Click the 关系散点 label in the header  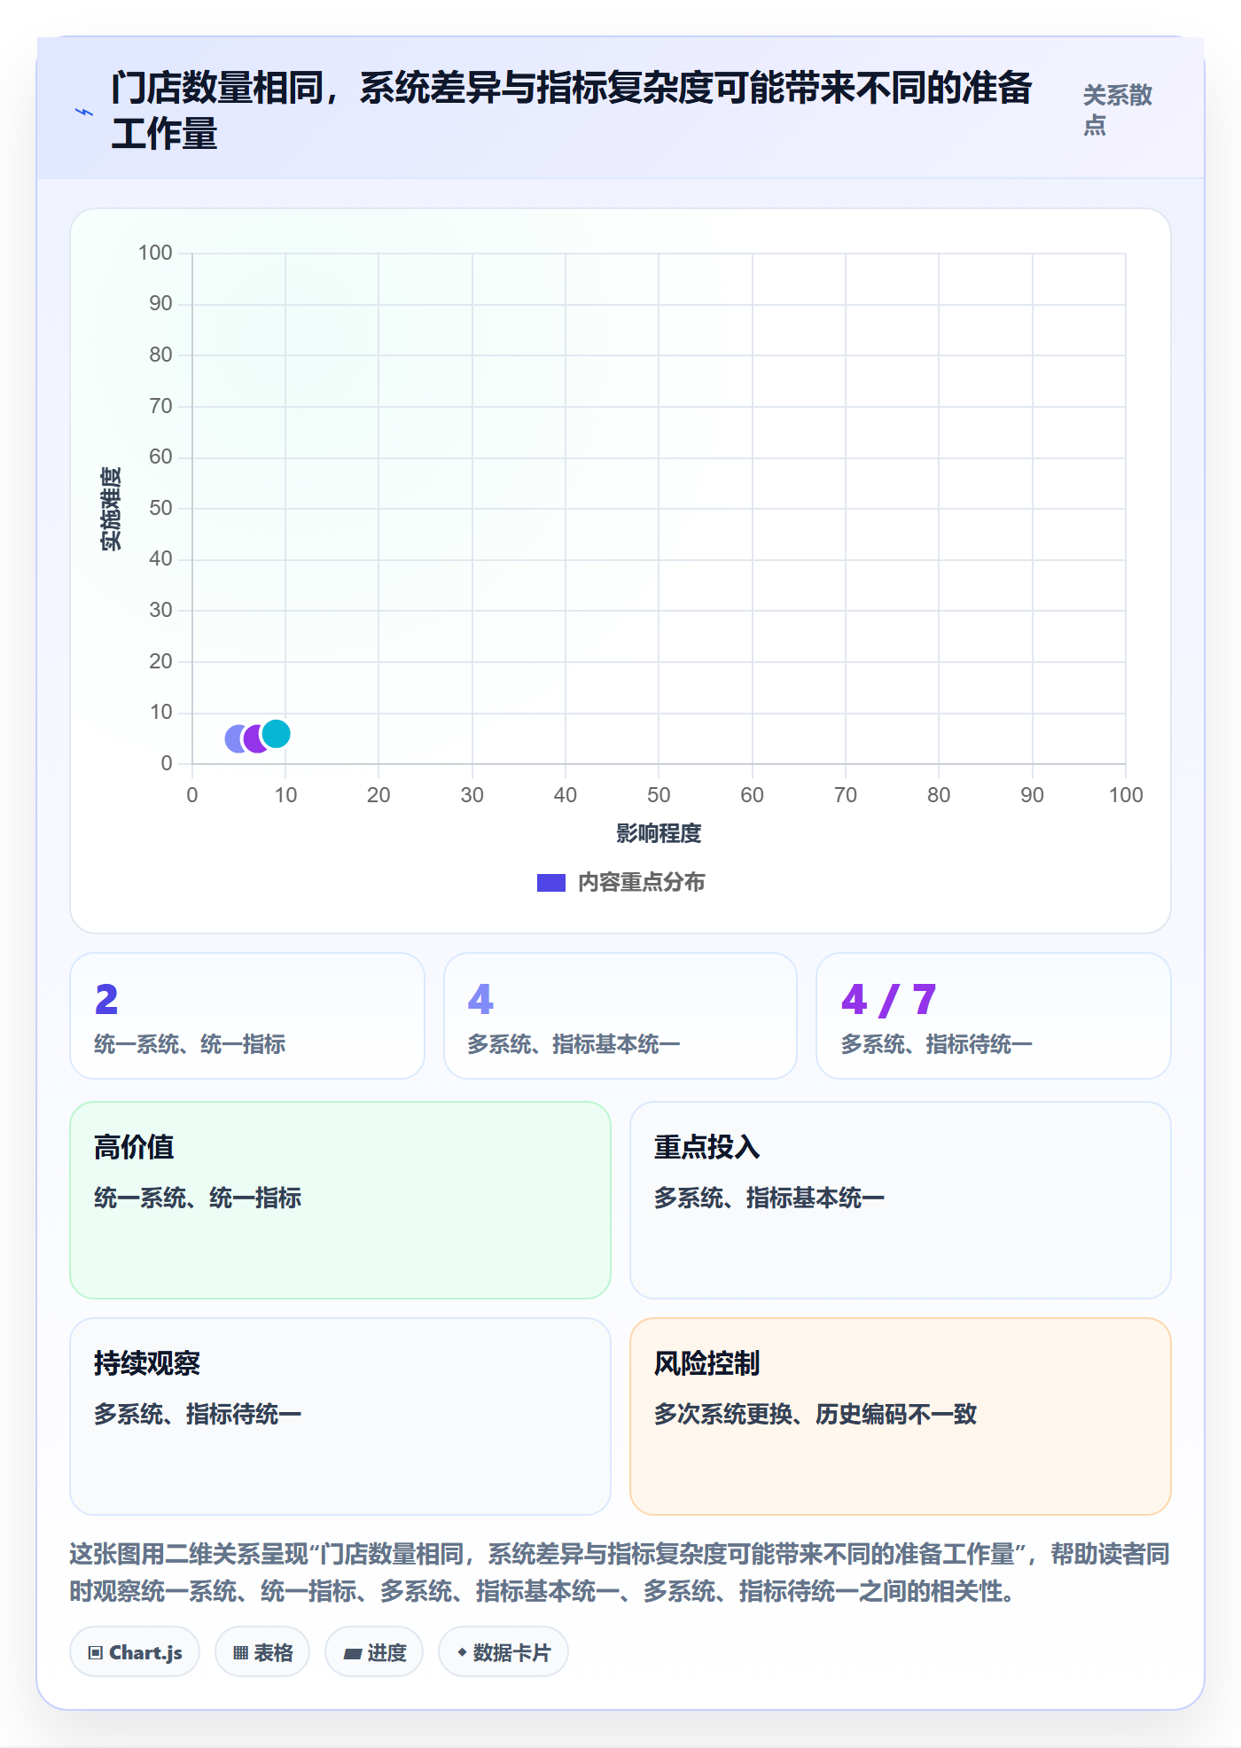point(1117,110)
